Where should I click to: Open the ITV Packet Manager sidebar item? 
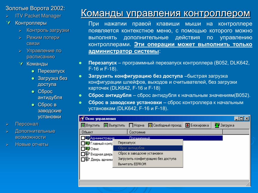click(38, 16)
